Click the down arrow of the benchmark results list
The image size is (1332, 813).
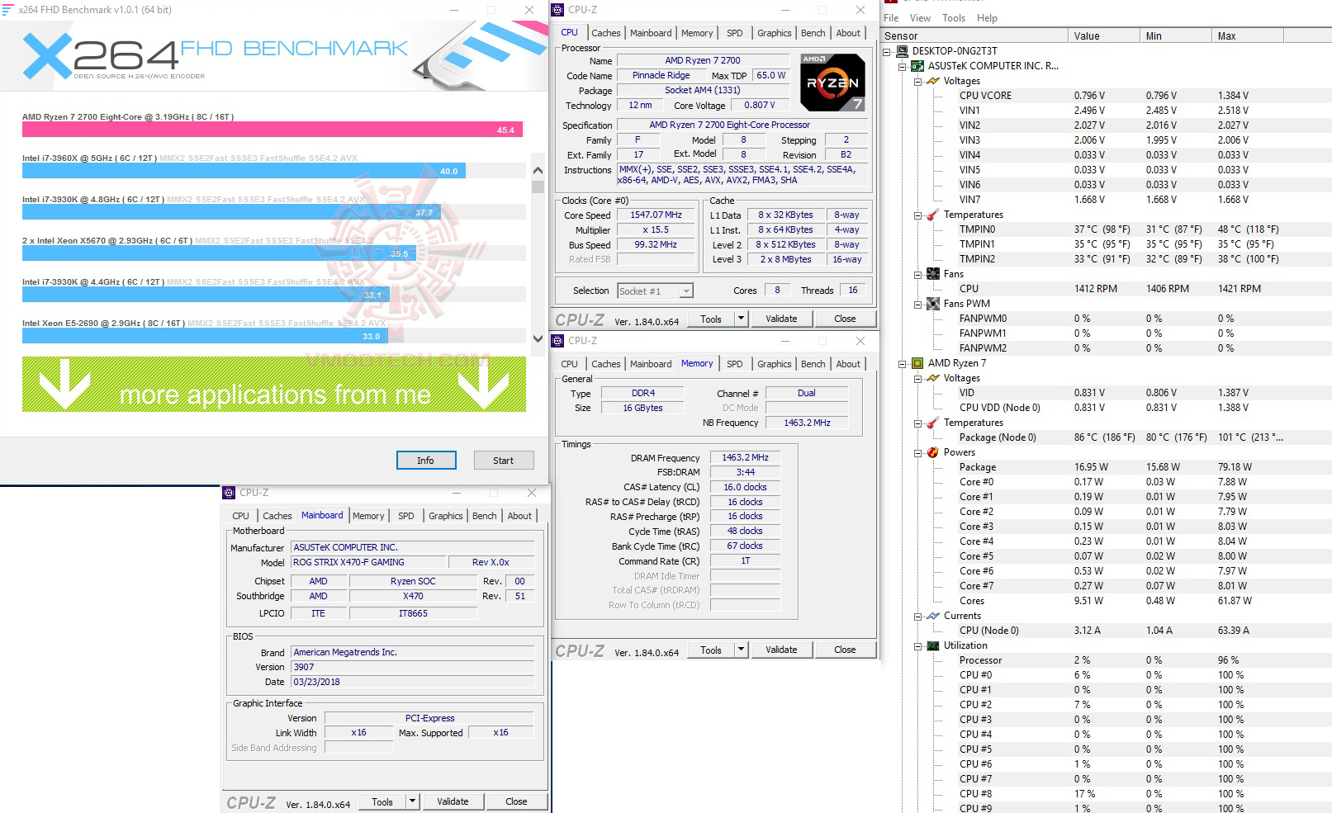click(x=538, y=338)
